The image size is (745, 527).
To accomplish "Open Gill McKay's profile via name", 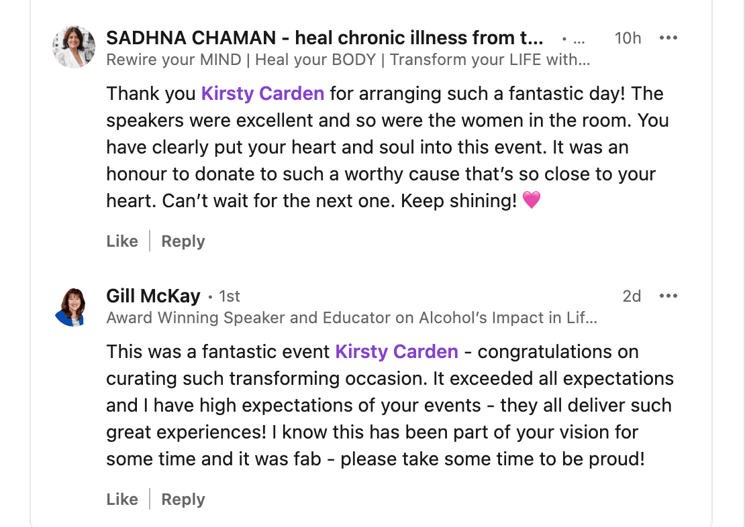I will coord(153,296).
